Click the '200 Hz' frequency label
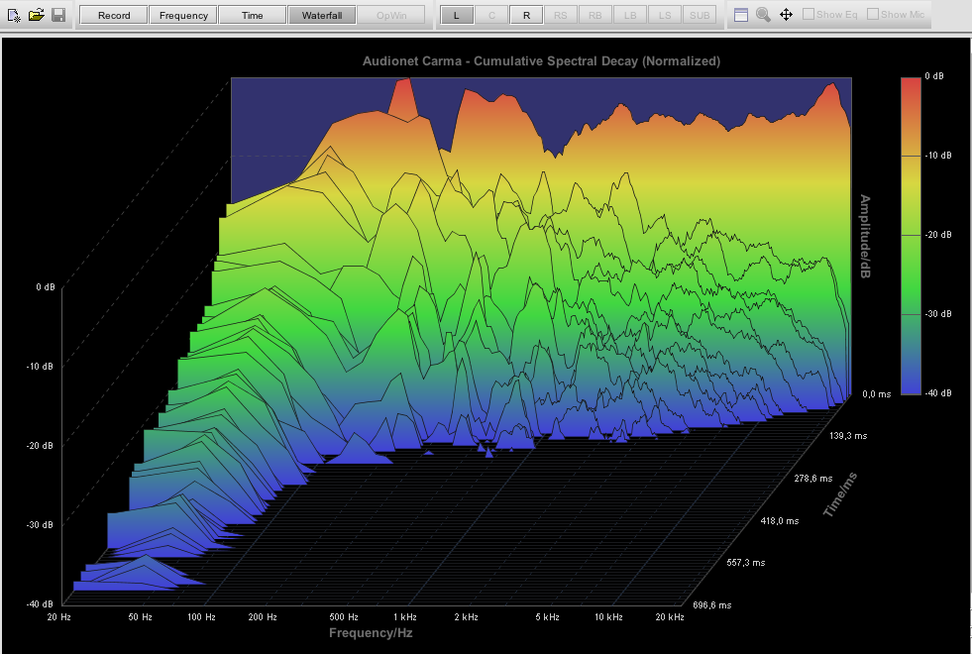972x654 pixels. pos(263,616)
